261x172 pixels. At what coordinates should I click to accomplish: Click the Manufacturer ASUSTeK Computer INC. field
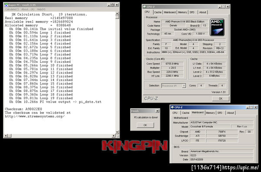(221, 123)
